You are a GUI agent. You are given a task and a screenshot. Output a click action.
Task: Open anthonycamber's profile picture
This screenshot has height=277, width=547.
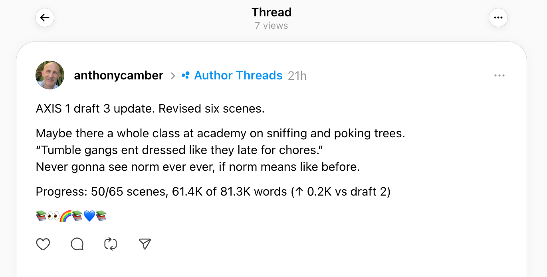50,75
